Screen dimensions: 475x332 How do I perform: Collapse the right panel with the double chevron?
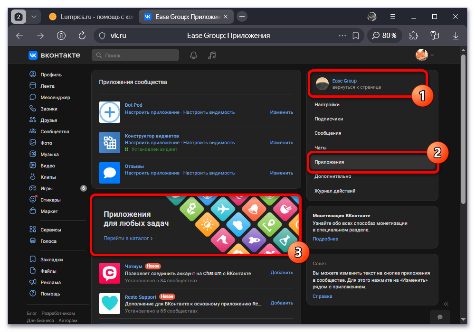(446, 304)
